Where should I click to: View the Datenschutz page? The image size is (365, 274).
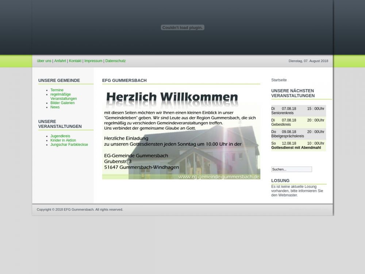pyautogui.click(x=115, y=61)
